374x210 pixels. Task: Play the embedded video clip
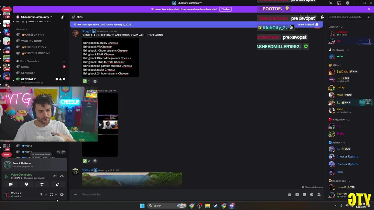pos(100,125)
